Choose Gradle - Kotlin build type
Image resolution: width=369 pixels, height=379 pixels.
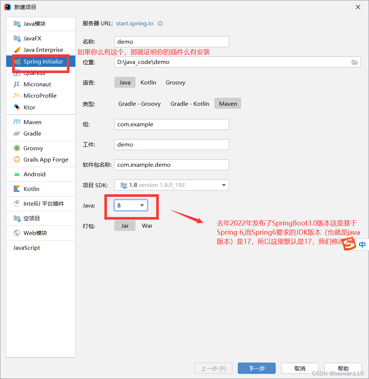tap(190, 104)
